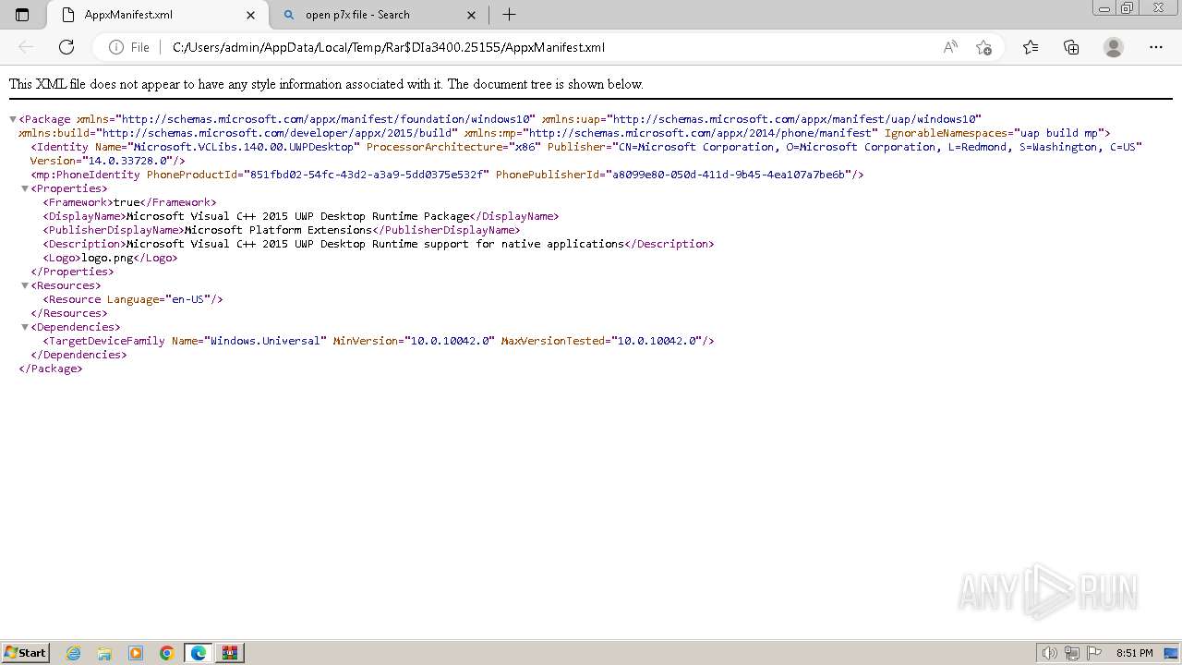Click the TargetDeviceFamily Windows.Universal line
Screen dimensions: 1182x665
tap(379, 341)
